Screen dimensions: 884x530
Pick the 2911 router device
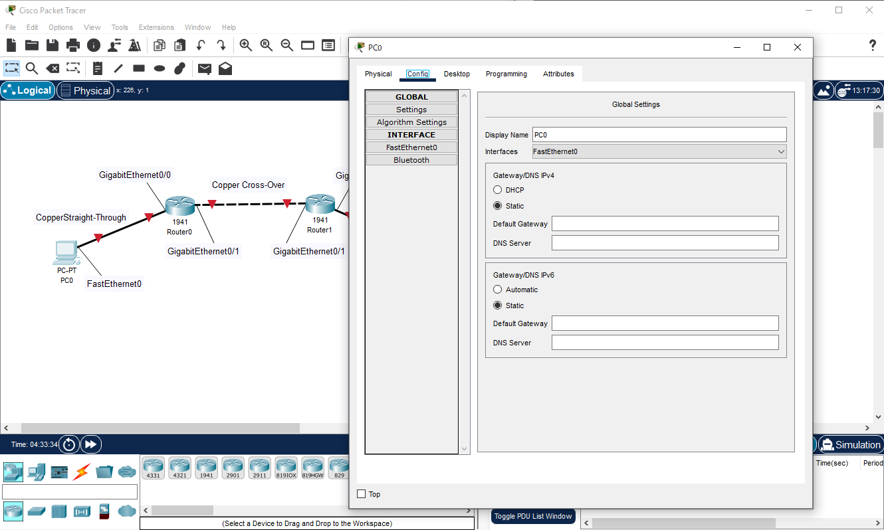tap(259, 468)
